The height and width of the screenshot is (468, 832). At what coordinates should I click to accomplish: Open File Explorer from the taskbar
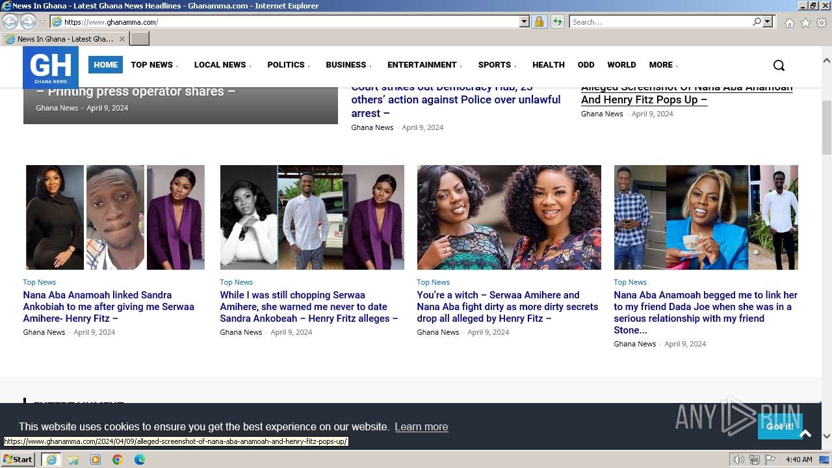pos(73,460)
